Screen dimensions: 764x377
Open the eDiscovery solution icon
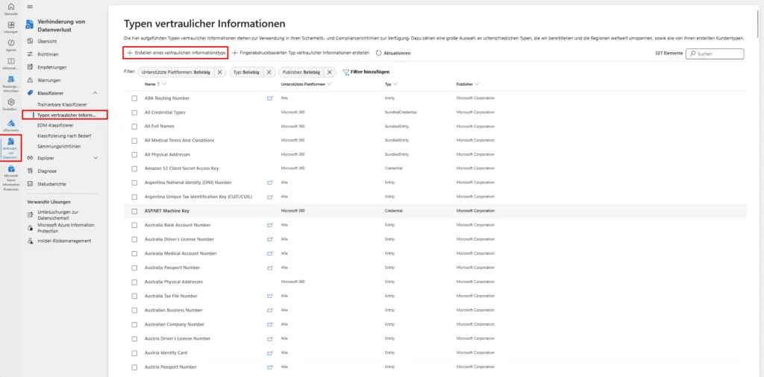pos(10,124)
